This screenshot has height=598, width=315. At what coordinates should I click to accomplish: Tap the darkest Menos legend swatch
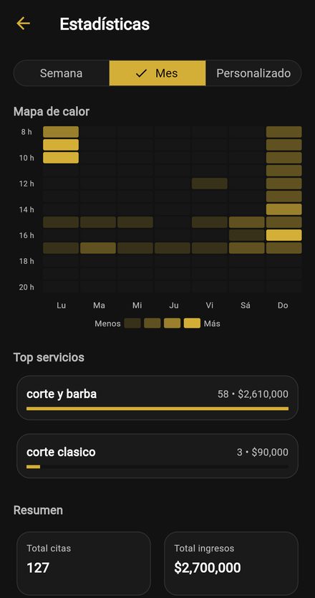pyautogui.click(x=132, y=323)
